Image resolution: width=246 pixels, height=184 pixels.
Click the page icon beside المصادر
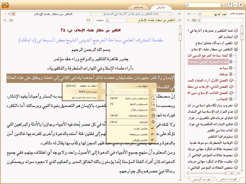point(231,99)
